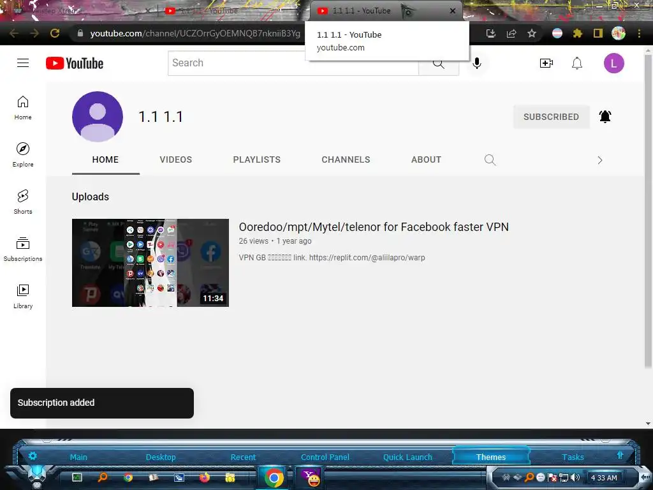Image resolution: width=653 pixels, height=490 pixels.
Task: Click the VPN GB link description text
Action: pyautogui.click(x=332, y=258)
